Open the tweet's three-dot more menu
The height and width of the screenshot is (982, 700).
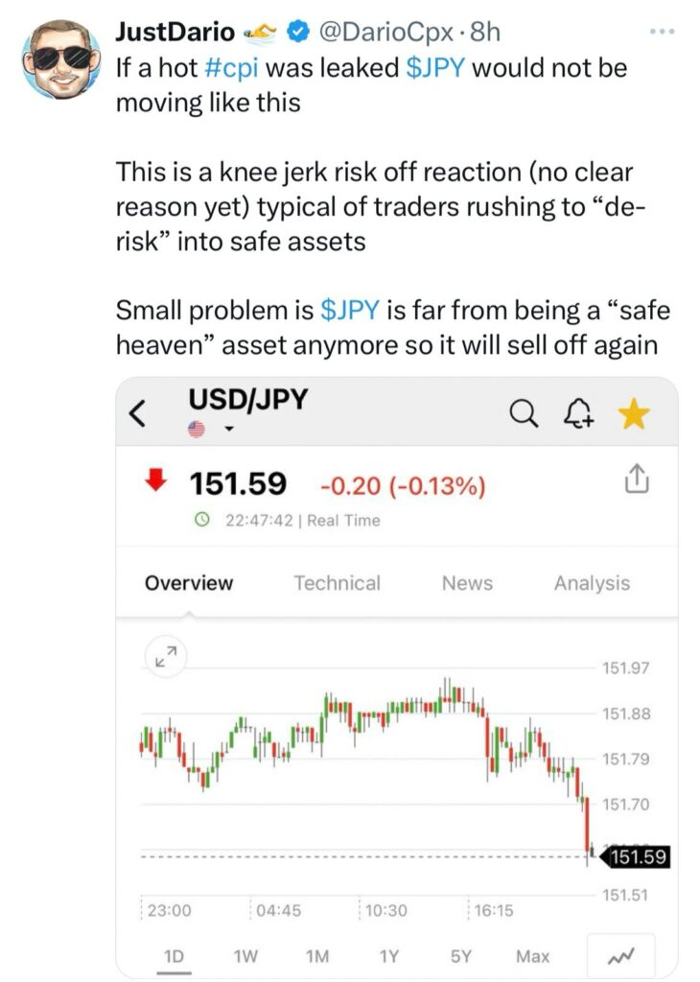[663, 32]
